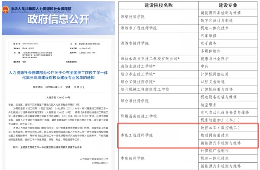Select the 潍柴技师学院 school cell
The image size is (260, 170).
click(x=159, y=17)
